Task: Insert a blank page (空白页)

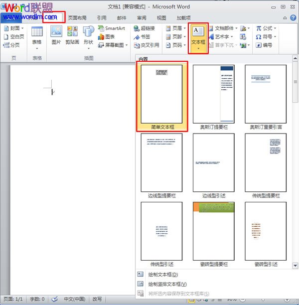Action: click(x=14, y=37)
